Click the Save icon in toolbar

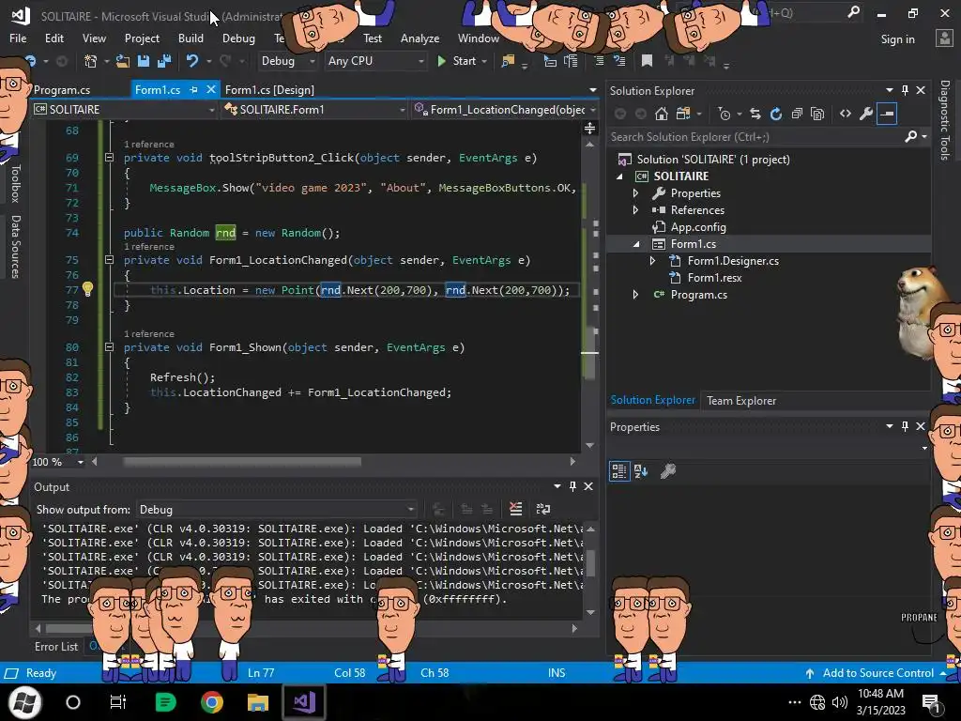tap(144, 61)
